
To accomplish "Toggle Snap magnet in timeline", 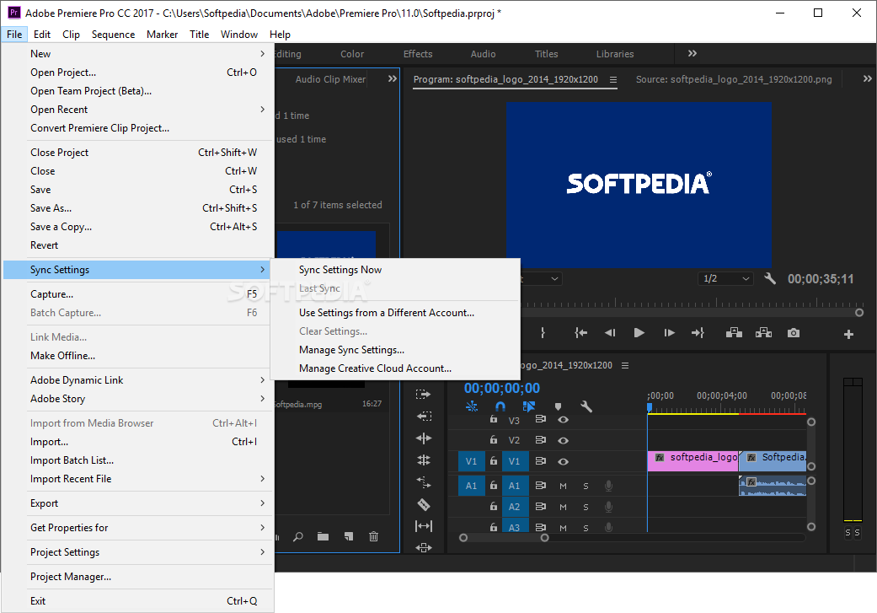I will click(x=500, y=406).
